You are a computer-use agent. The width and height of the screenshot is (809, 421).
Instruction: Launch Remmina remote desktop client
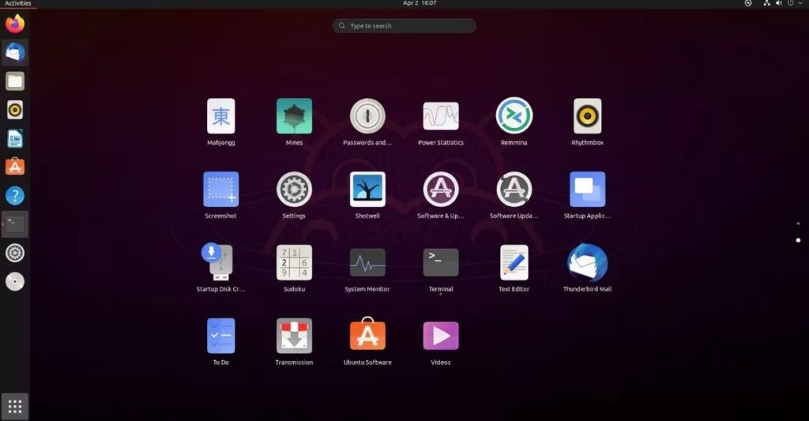[x=514, y=116]
